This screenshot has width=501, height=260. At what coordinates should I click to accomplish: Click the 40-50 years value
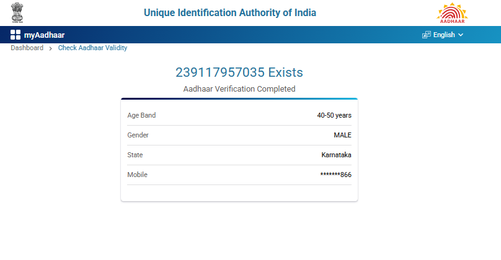(334, 115)
